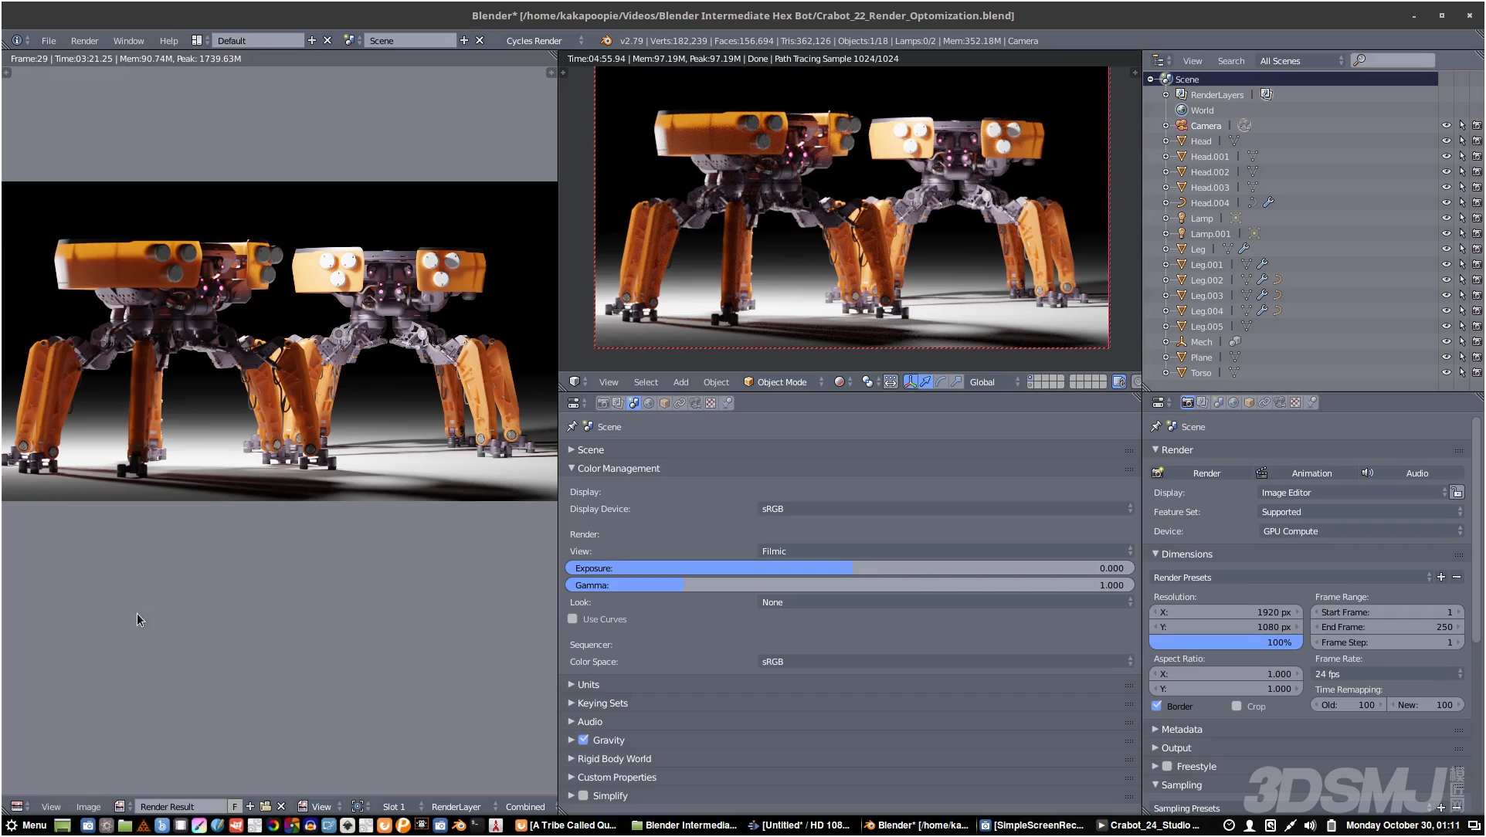
Task: Unlink Render Result with X icon
Action: coord(281,806)
